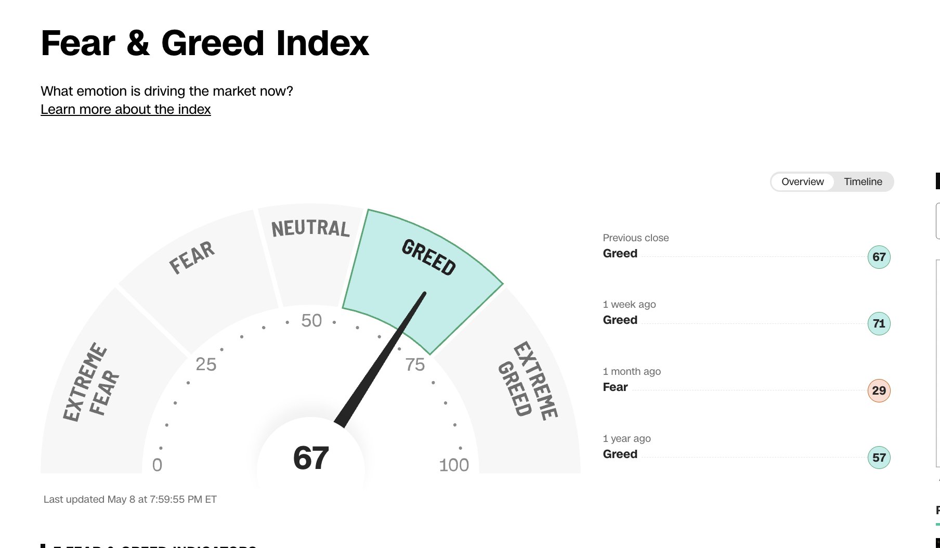Click the Fear & Greed Index heading
Viewport: 940px width, 548px height.
(205, 43)
